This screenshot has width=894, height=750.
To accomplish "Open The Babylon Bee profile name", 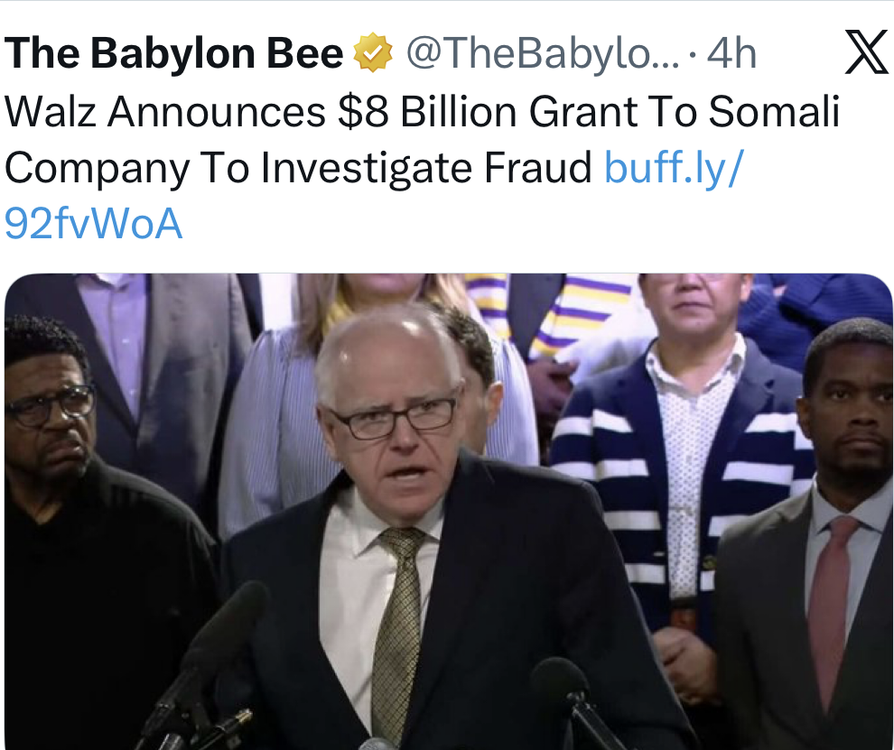I will click(173, 55).
